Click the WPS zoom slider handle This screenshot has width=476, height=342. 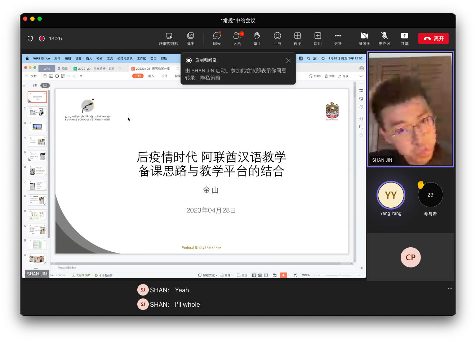(340, 275)
